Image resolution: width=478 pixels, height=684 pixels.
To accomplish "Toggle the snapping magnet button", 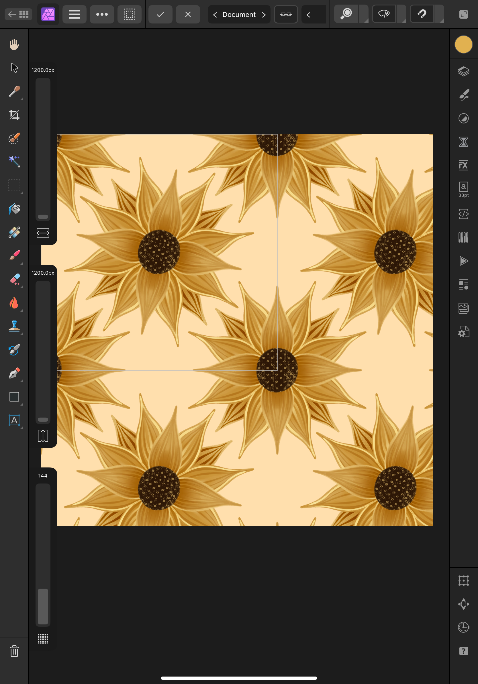I will 422,14.
